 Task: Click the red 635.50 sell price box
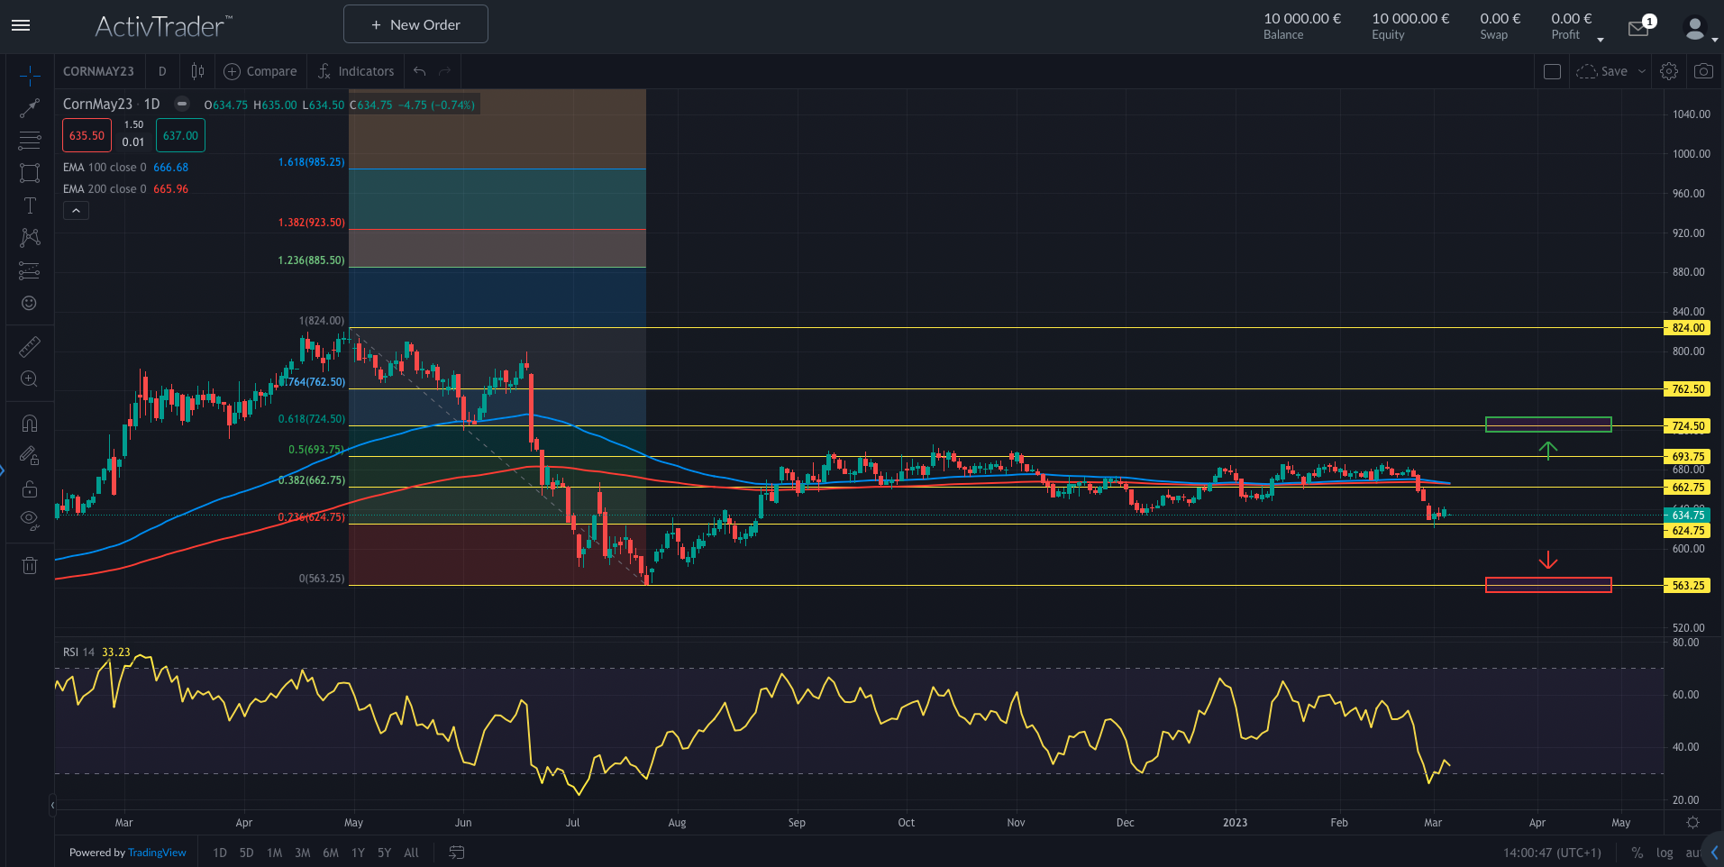pos(87,136)
